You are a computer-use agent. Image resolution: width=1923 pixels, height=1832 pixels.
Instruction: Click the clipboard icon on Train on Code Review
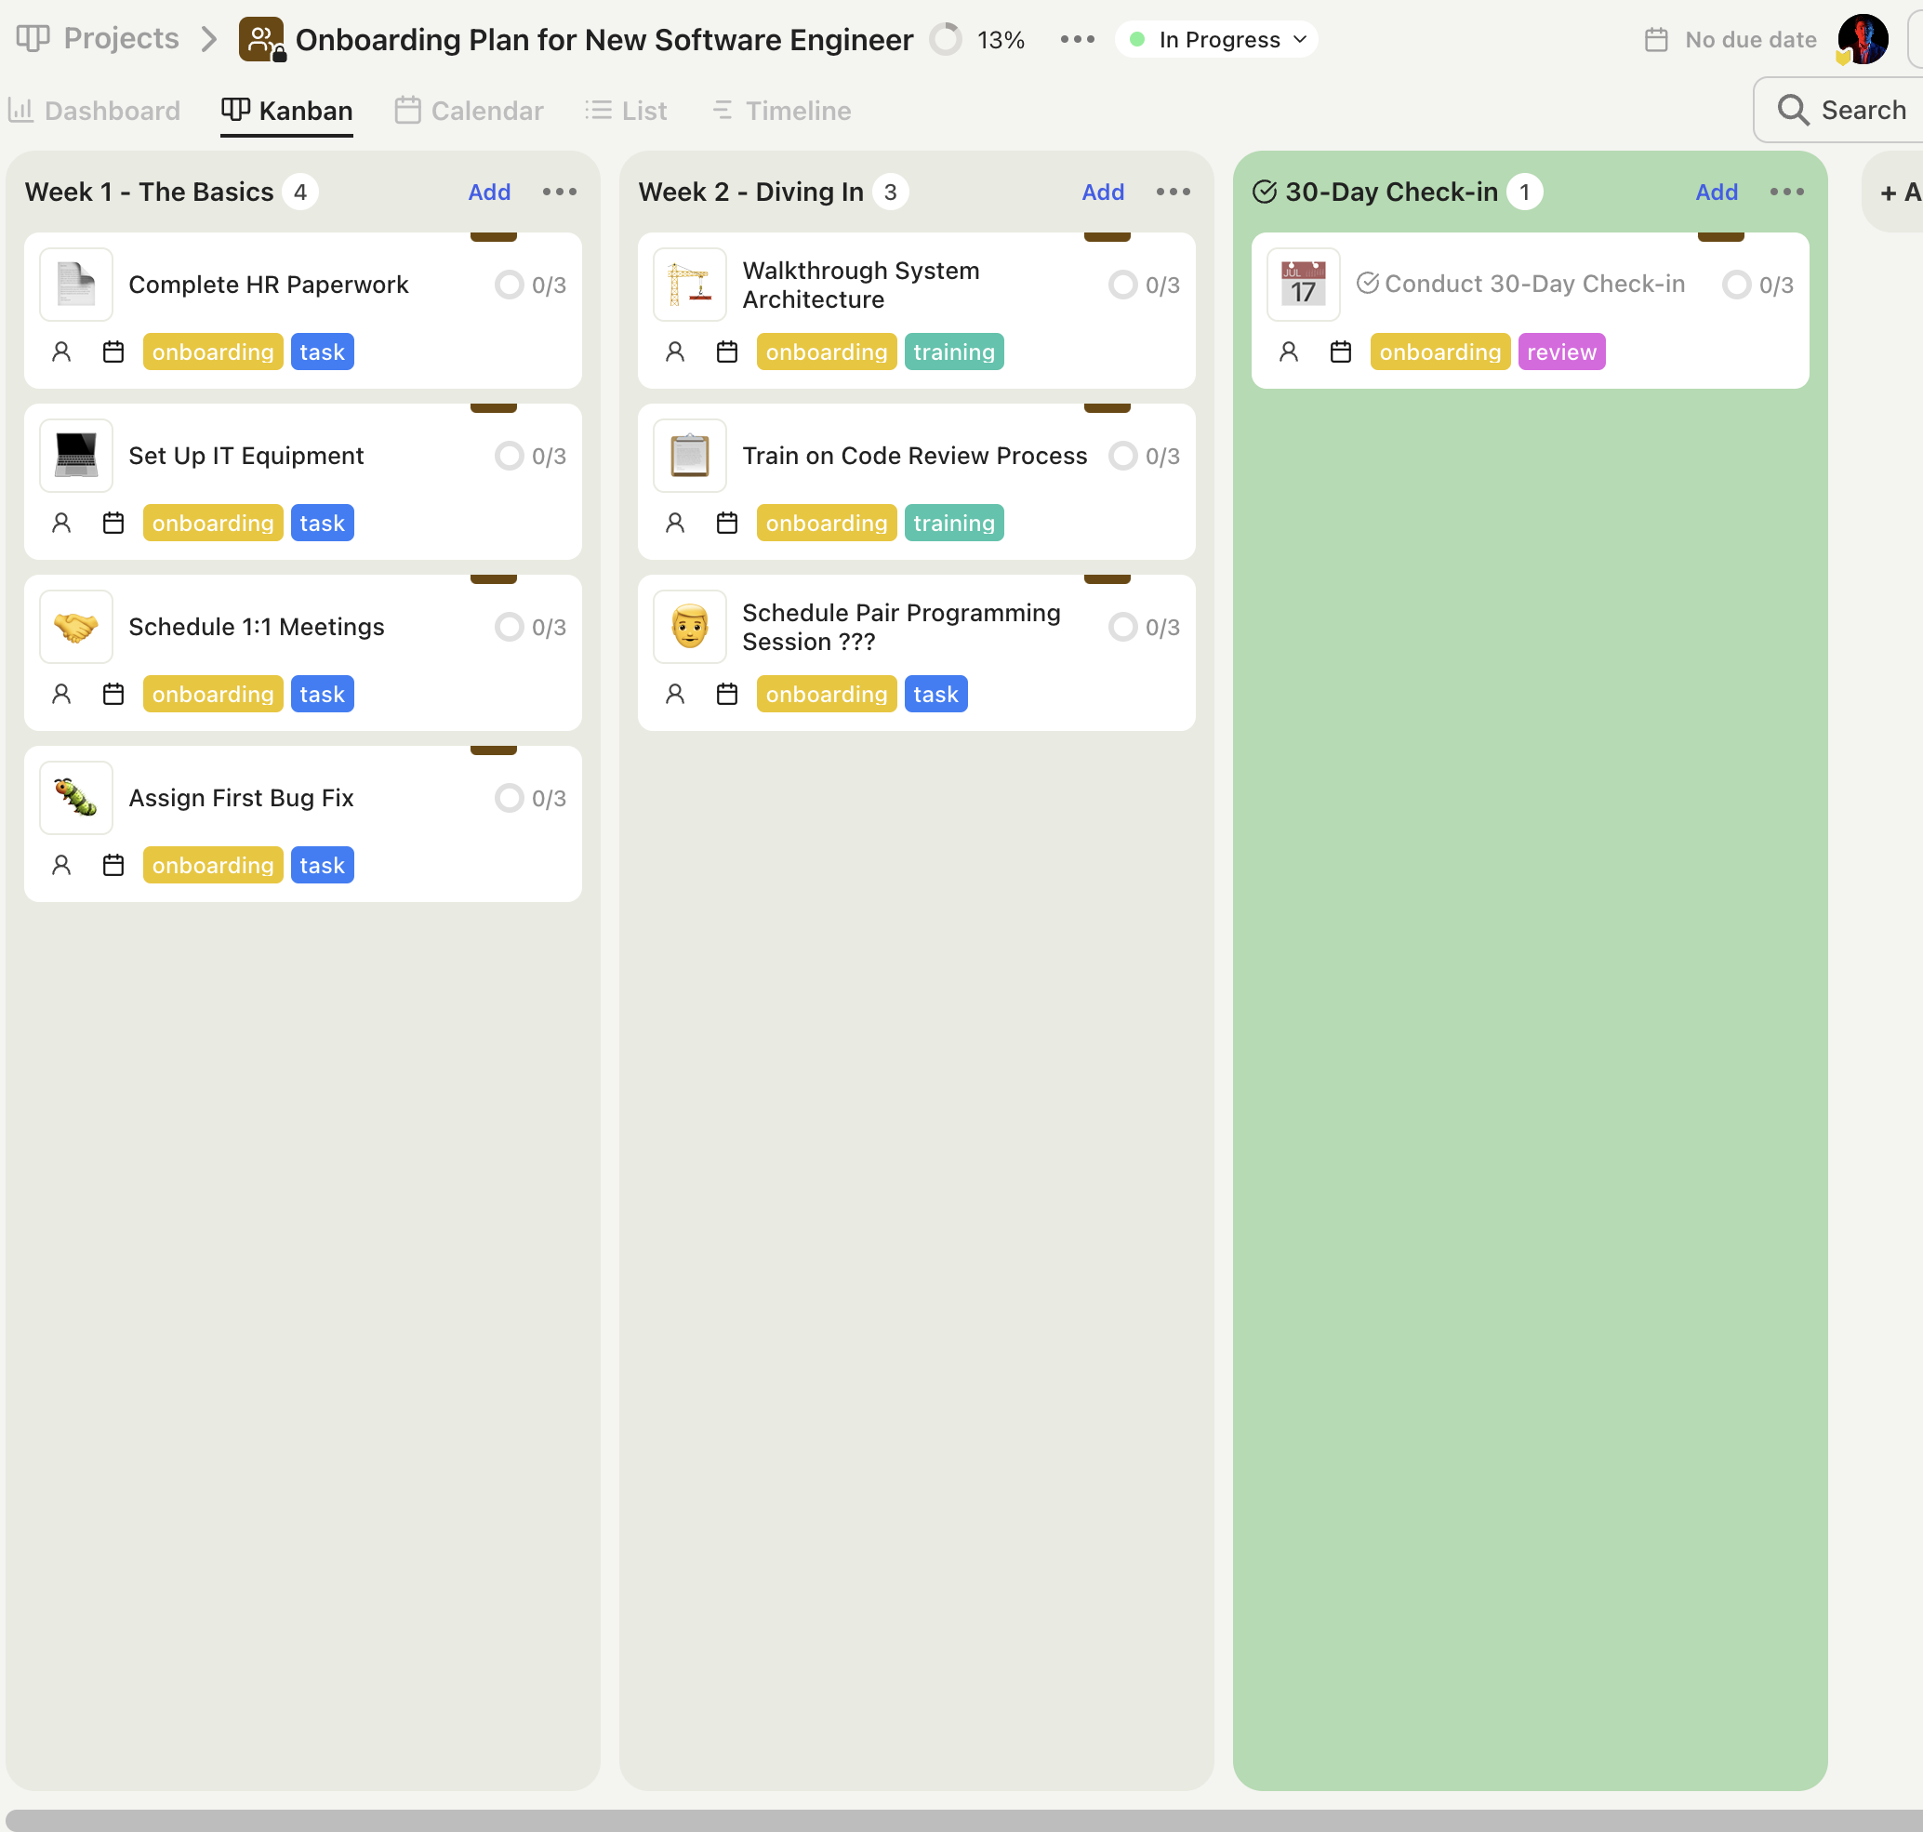coord(689,456)
